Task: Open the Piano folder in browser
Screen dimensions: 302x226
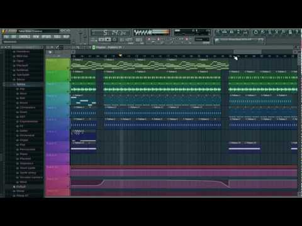Action: 23,154
